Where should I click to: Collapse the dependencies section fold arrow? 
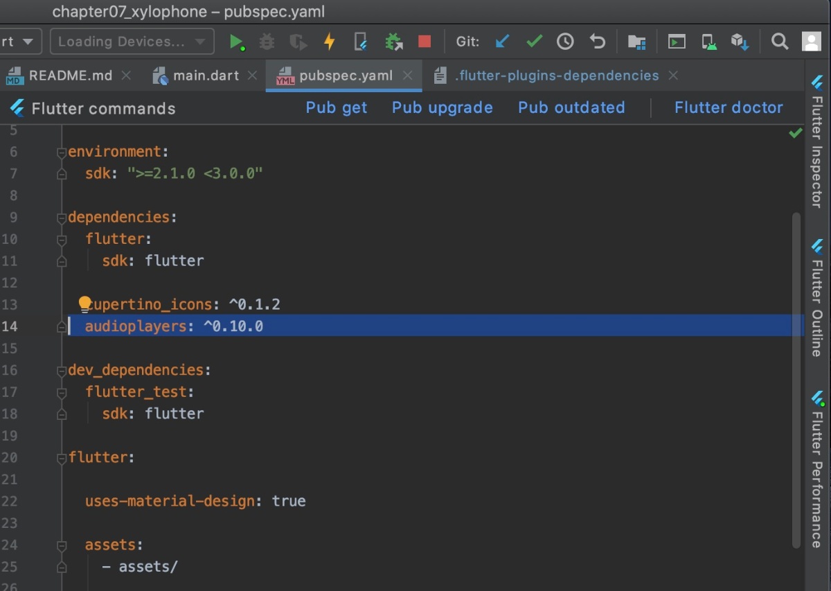[62, 216]
